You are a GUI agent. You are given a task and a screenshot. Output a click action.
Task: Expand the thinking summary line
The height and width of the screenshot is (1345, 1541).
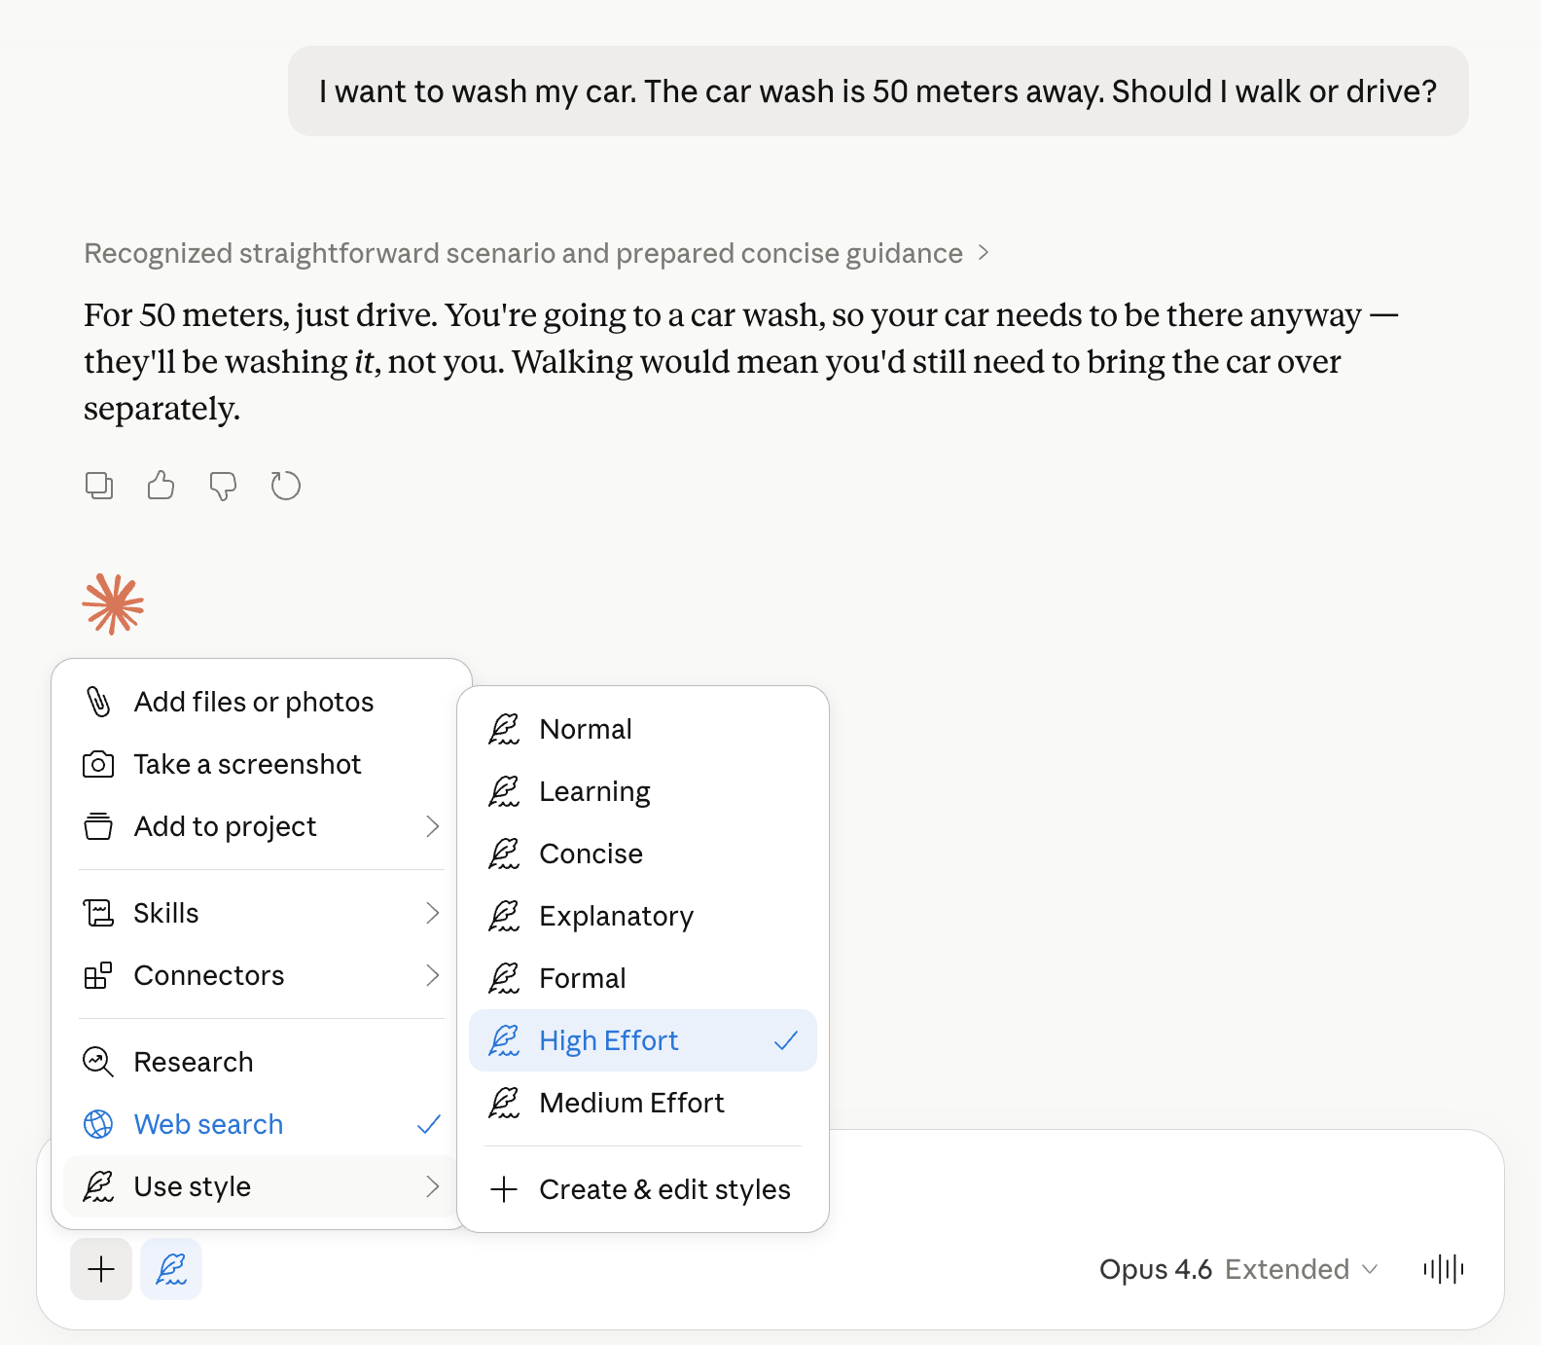[535, 253]
